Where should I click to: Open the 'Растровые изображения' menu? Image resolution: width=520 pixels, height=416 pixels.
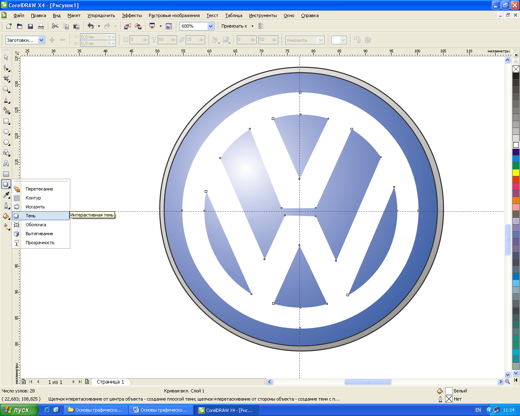(x=174, y=15)
